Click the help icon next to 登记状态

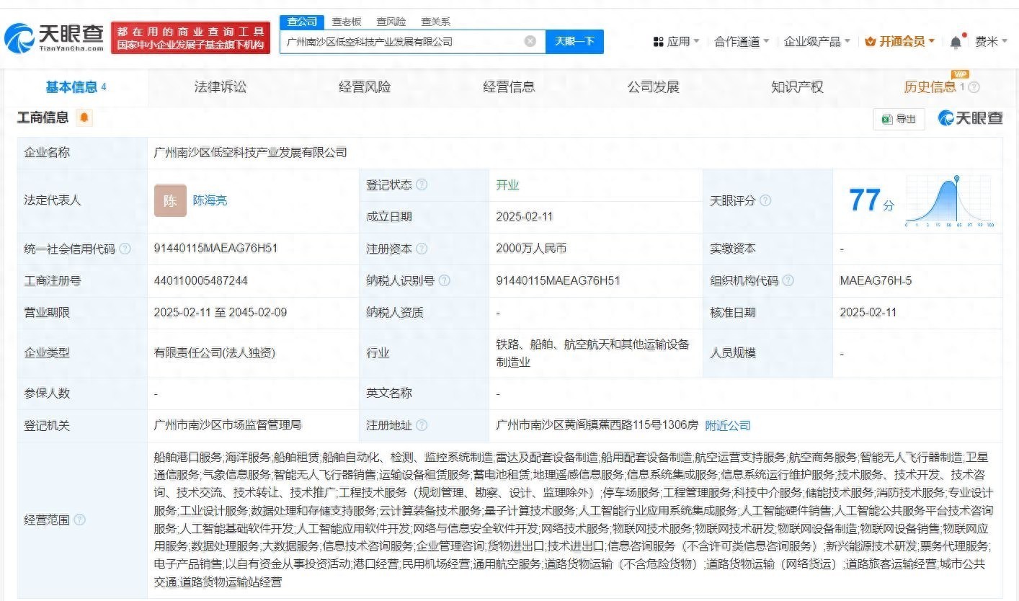[x=422, y=185]
